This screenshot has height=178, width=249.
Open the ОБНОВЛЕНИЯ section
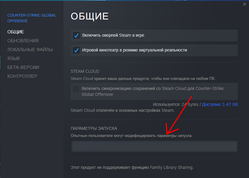23,41
